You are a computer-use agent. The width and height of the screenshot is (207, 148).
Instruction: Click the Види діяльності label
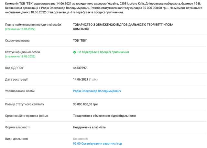(16, 139)
